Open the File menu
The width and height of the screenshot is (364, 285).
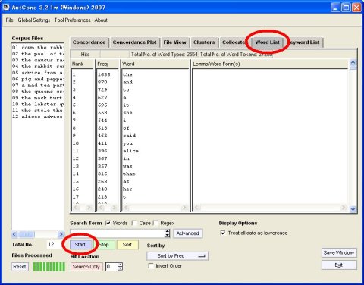coord(9,20)
